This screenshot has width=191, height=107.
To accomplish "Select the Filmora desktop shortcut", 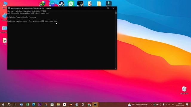I will point(109,3).
